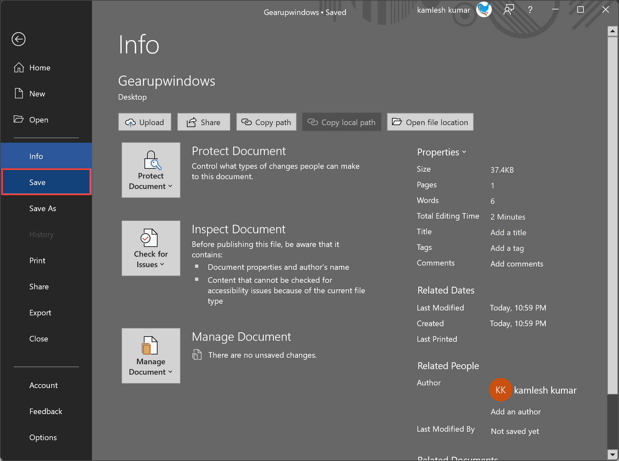Click the account profile picture in title bar
This screenshot has height=461, width=619.
484,10
